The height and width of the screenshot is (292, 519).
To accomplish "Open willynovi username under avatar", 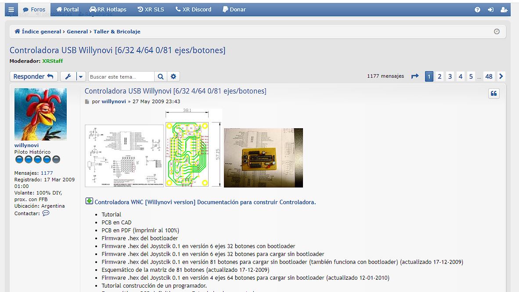I will pos(26,145).
